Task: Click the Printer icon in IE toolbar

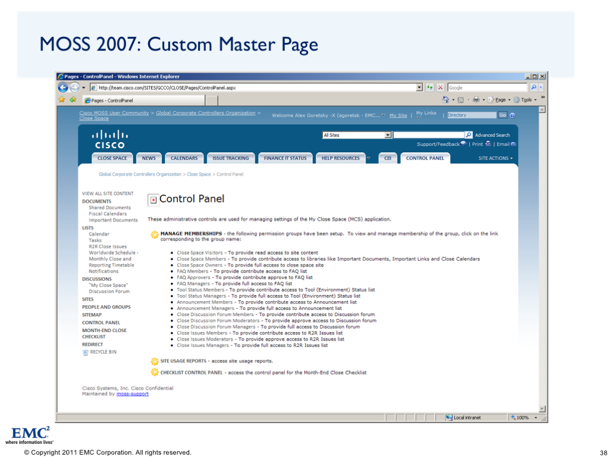Action: tap(476, 100)
